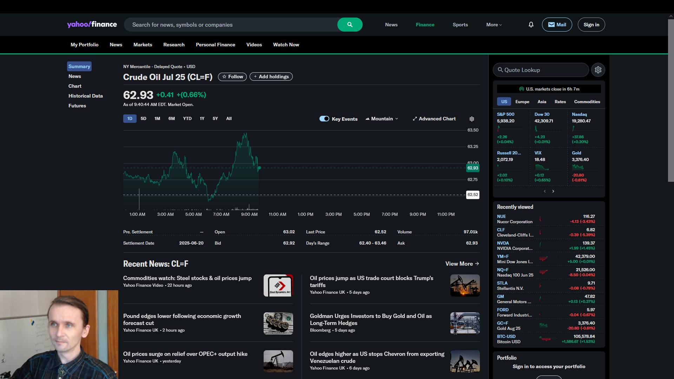Click the Yahoo Finance logo
The image size is (674, 379).
(92, 24)
